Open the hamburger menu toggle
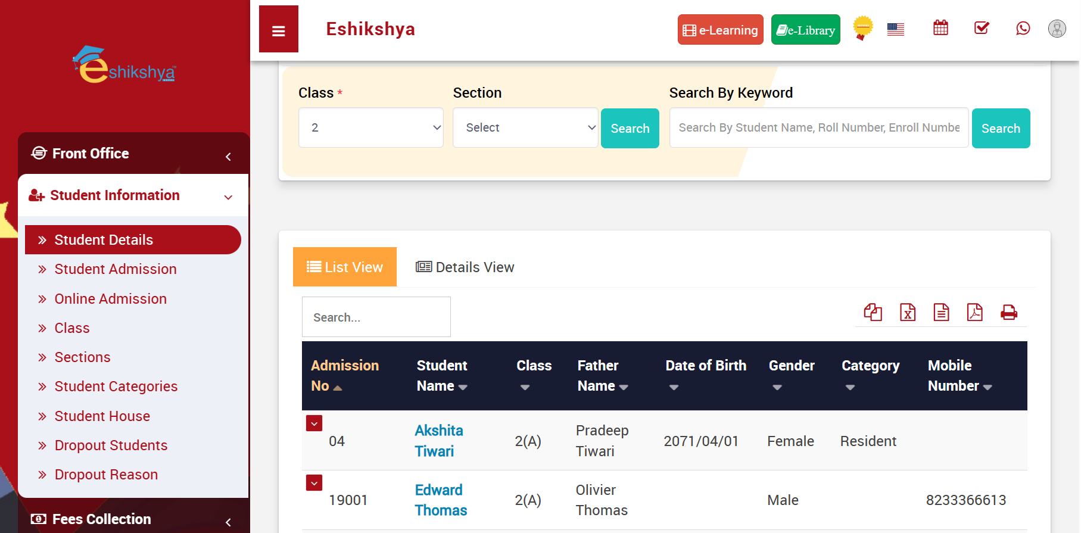Screen dimensions: 1081x533 278,29
